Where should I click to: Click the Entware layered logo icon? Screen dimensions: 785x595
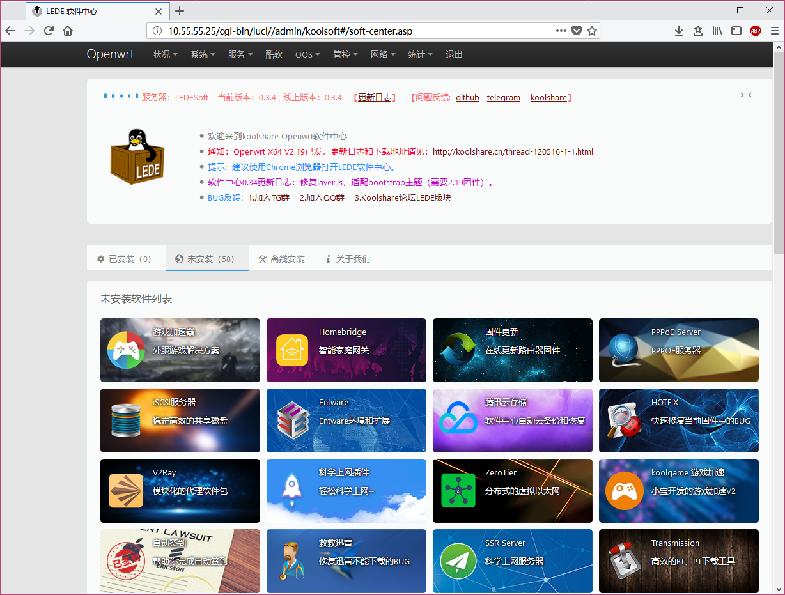click(292, 421)
